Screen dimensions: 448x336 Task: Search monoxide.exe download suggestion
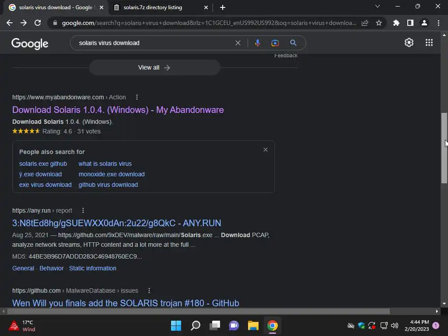point(112,174)
